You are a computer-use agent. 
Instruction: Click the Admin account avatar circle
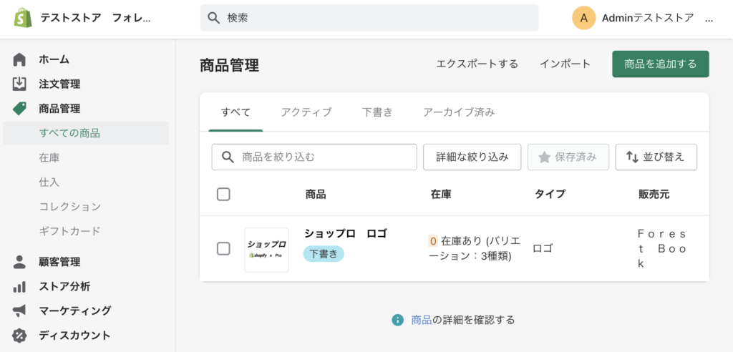[x=584, y=18]
